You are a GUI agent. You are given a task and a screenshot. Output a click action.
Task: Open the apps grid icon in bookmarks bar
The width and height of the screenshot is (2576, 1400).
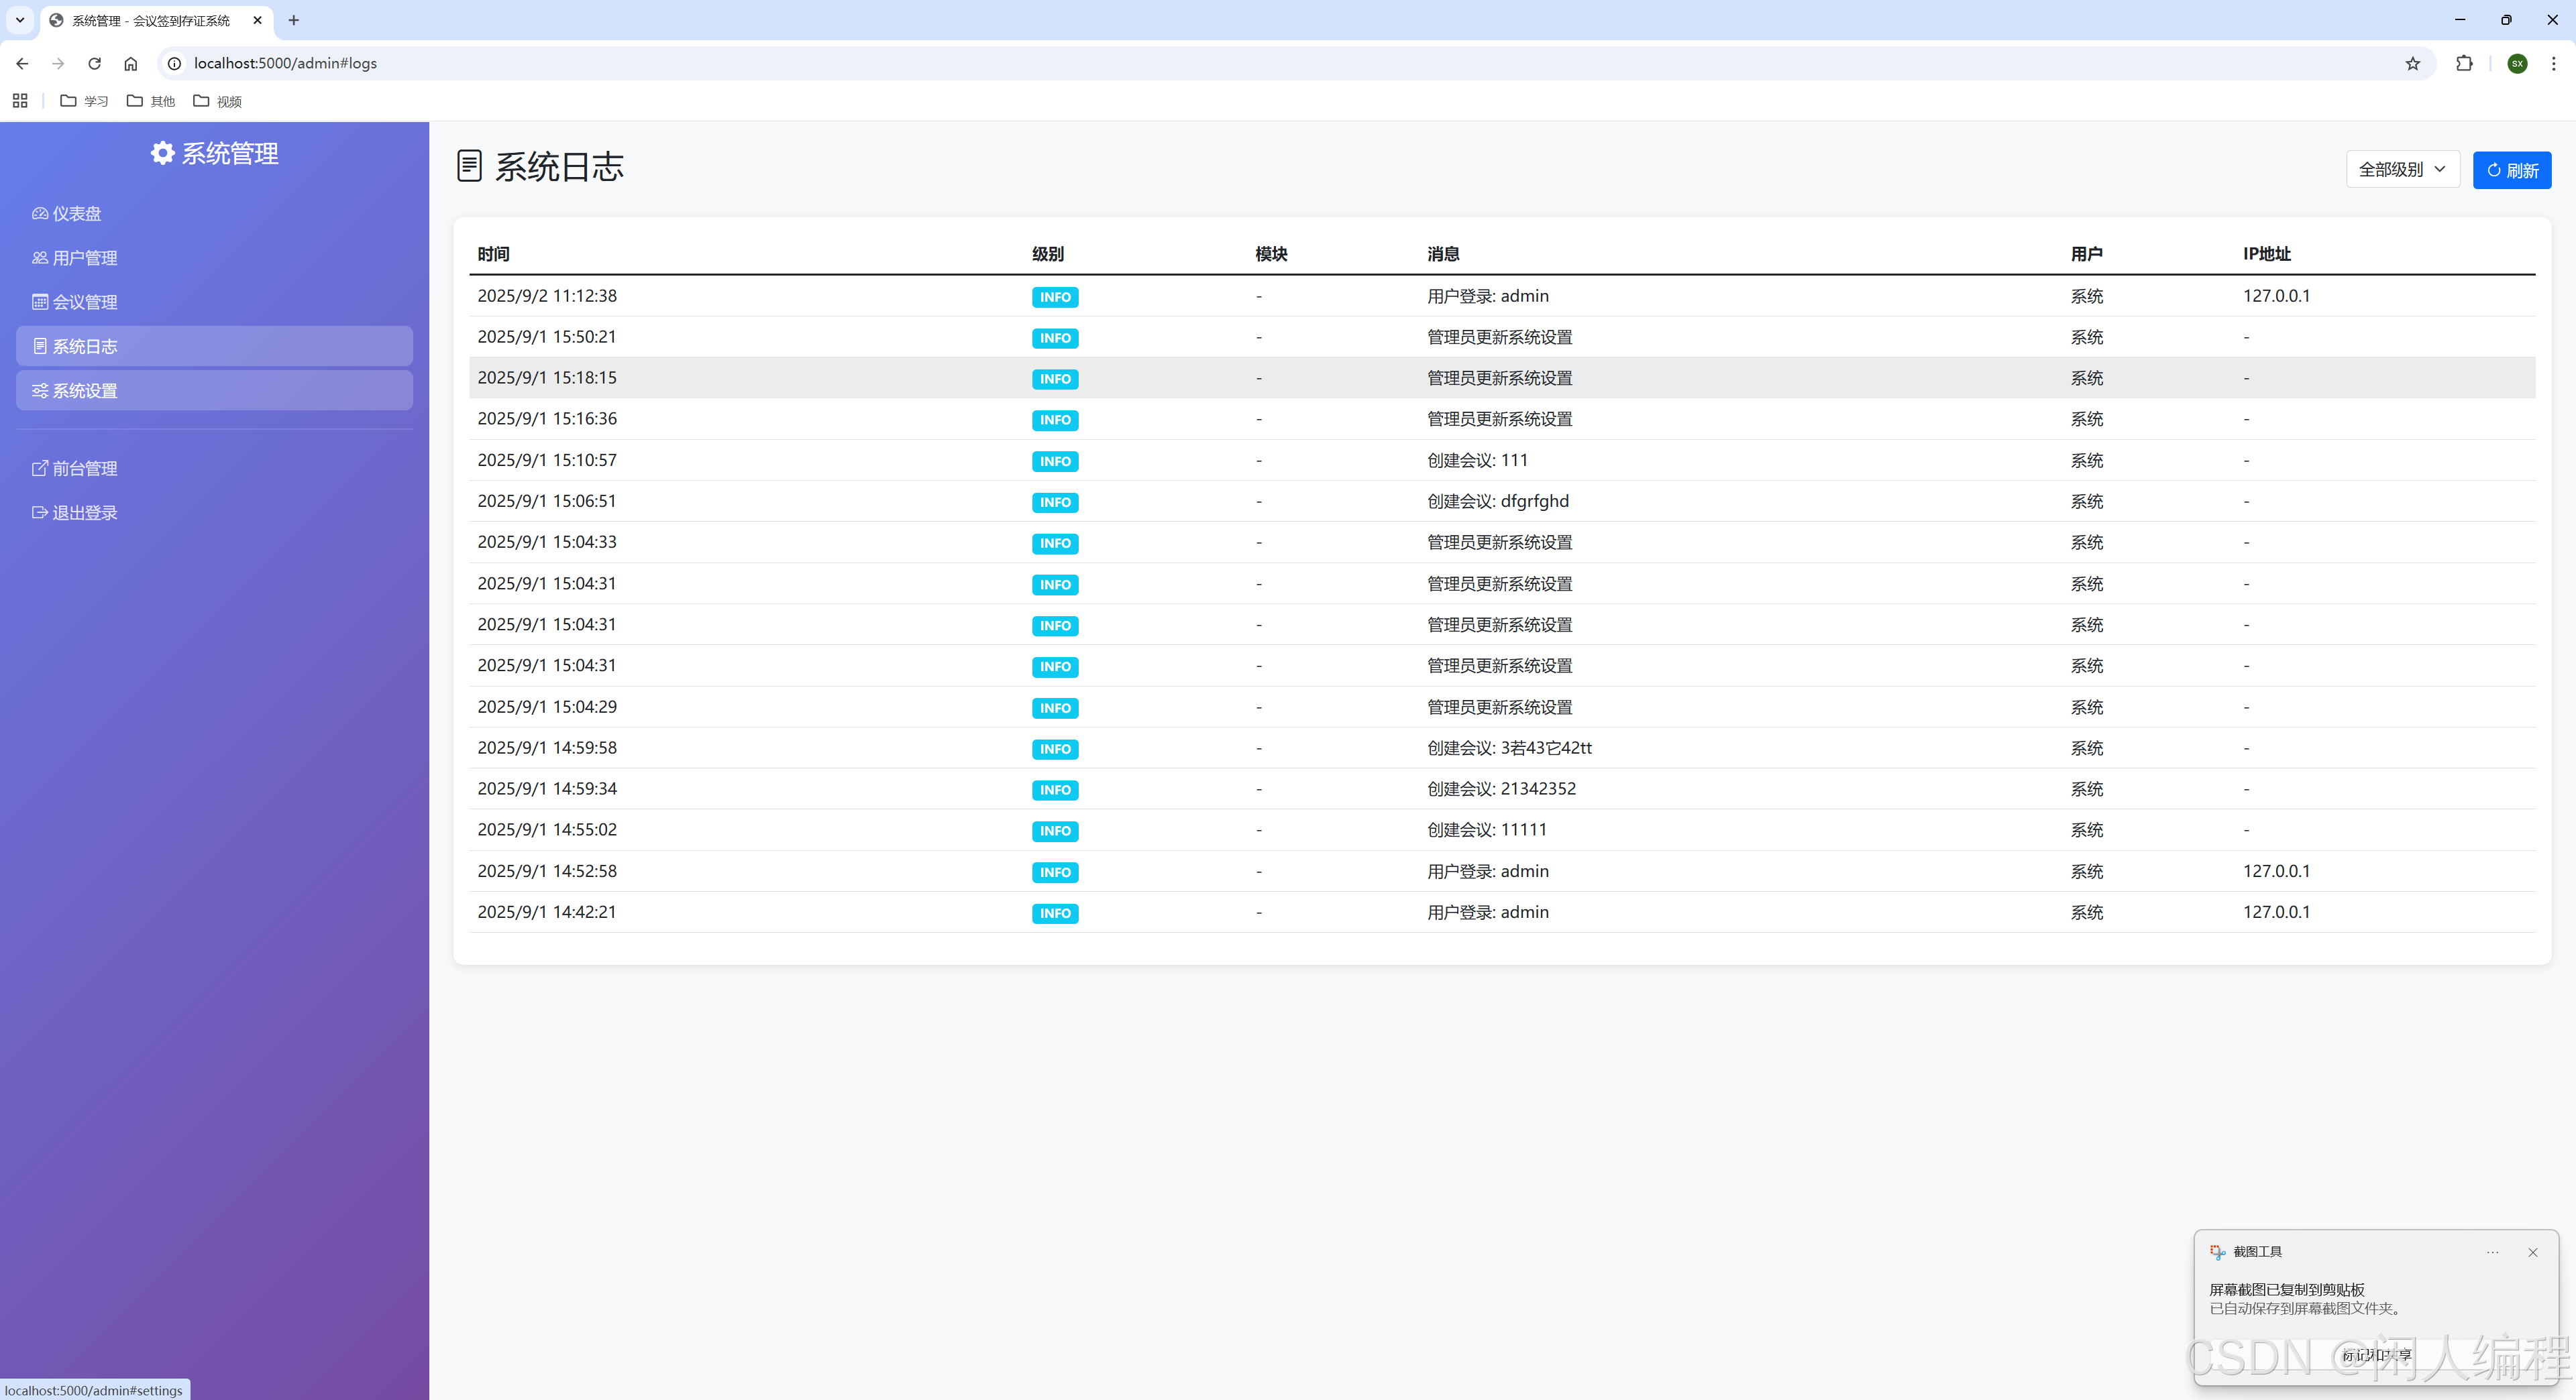20,101
